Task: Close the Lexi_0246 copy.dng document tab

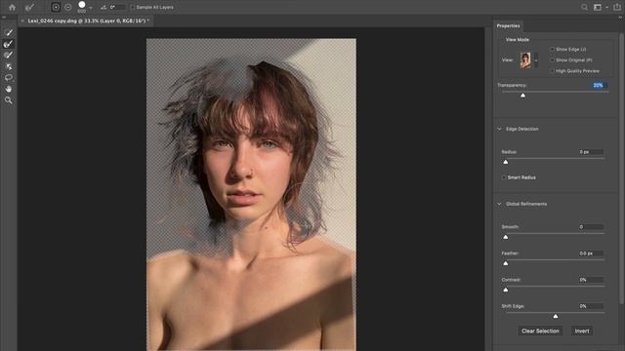Action: coord(22,20)
